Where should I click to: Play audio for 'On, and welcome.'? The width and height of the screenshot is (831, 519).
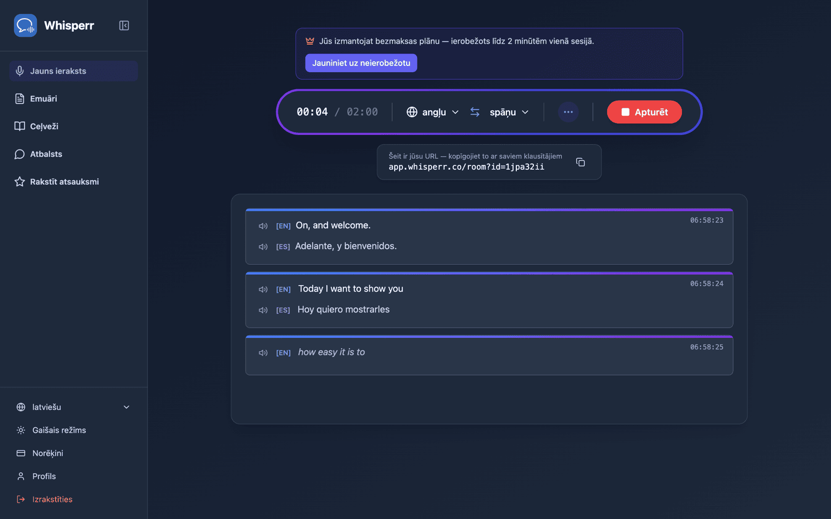[263, 226]
